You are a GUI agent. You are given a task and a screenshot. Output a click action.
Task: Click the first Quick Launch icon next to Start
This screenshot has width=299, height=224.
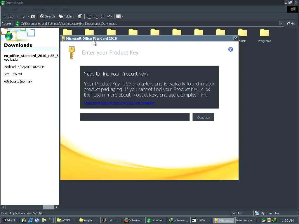24,220
